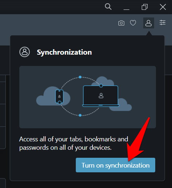Restore down the browser window

[x=145, y=7]
